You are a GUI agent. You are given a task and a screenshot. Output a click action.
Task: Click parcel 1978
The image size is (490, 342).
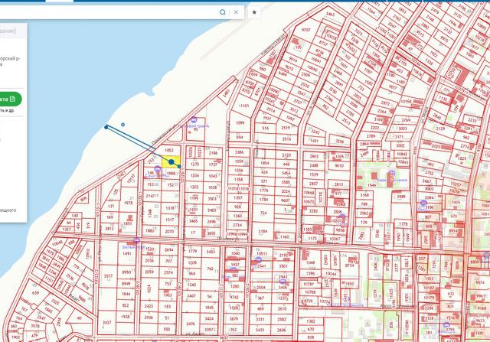coord(129,203)
